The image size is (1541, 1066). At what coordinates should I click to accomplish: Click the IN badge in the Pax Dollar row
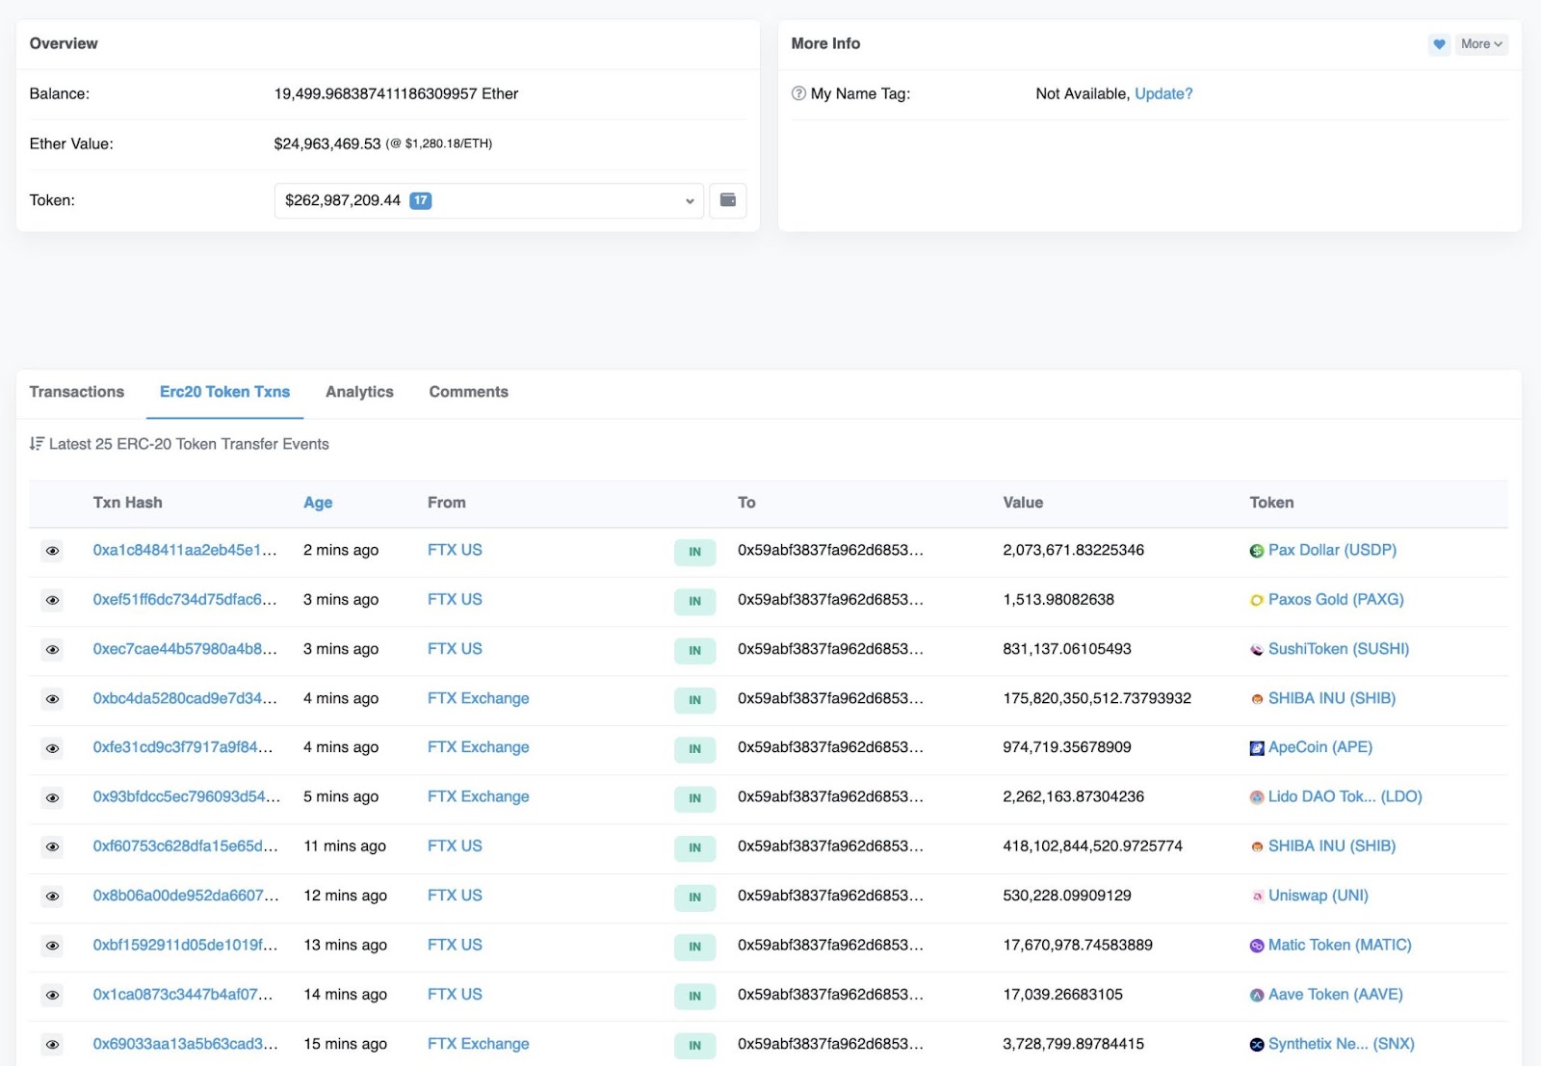694,552
